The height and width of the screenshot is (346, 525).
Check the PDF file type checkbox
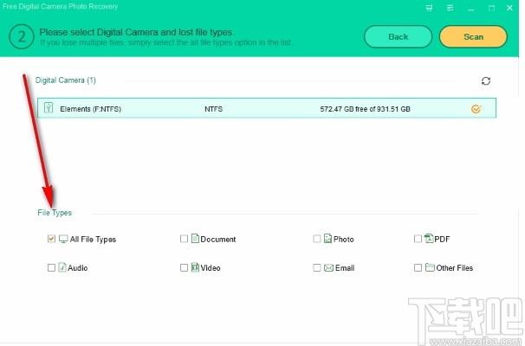point(418,239)
